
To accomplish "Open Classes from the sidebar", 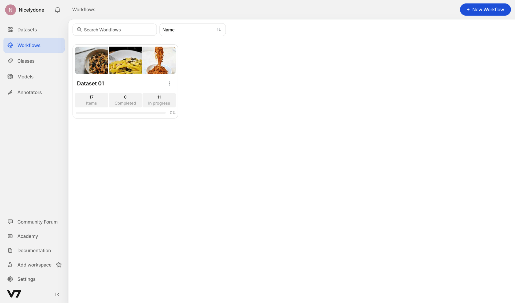I will click(26, 61).
